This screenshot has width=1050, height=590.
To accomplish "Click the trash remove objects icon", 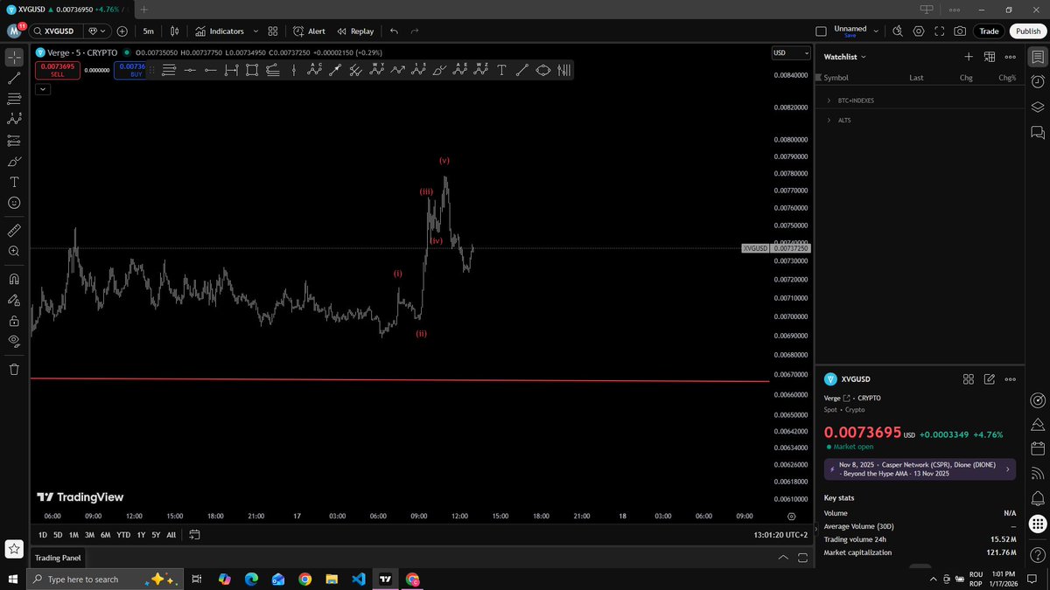I will (14, 369).
